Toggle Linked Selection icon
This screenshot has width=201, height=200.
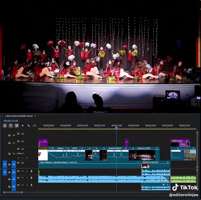[17, 126]
